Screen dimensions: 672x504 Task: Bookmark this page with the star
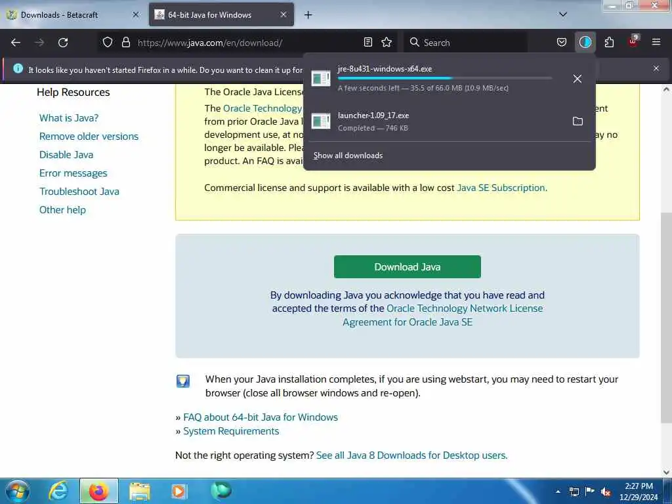click(387, 42)
